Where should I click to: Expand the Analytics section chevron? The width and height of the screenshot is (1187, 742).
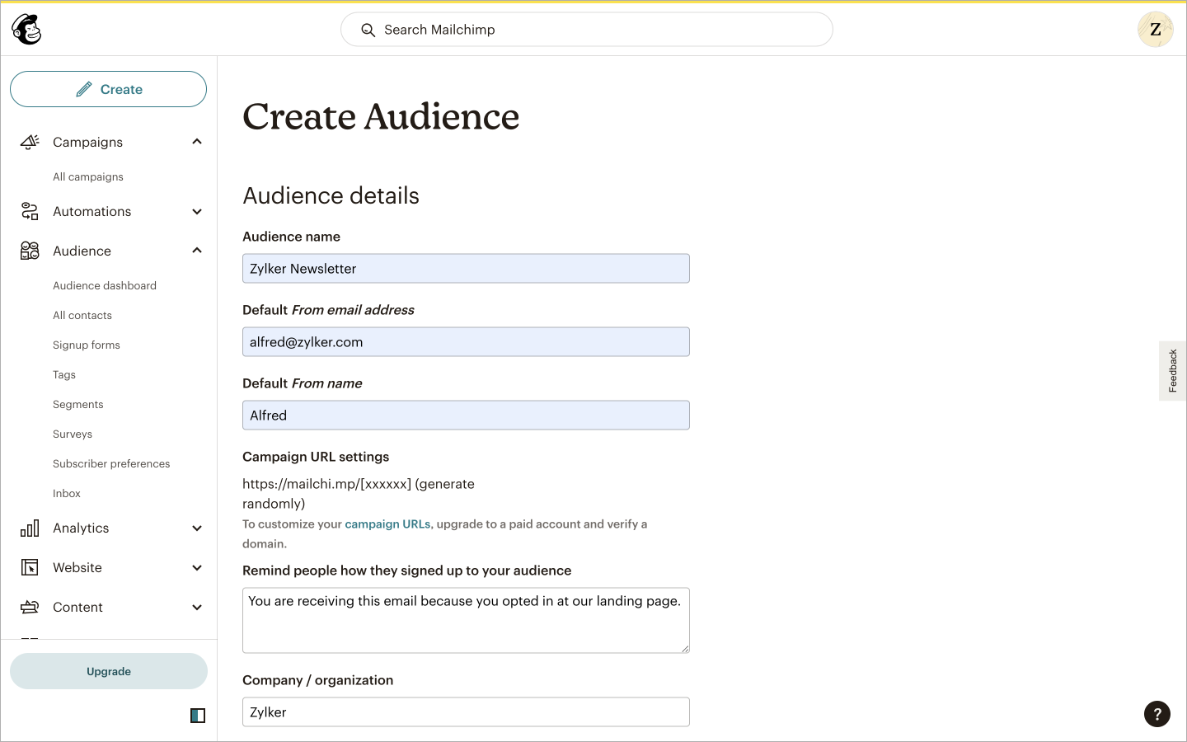point(197,528)
